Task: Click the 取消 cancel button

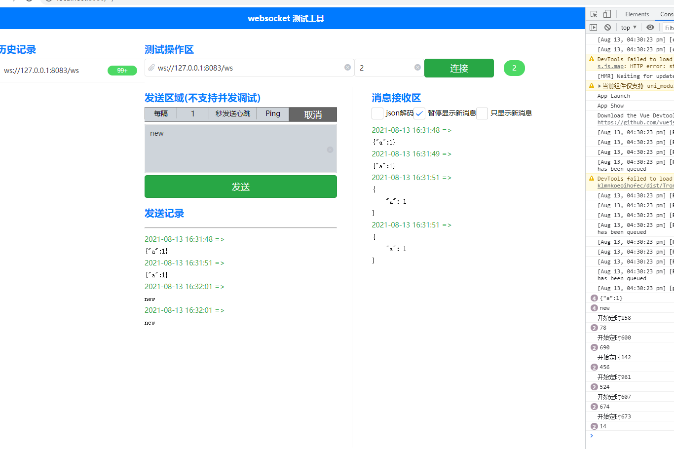Action: (x=313, y=114)
